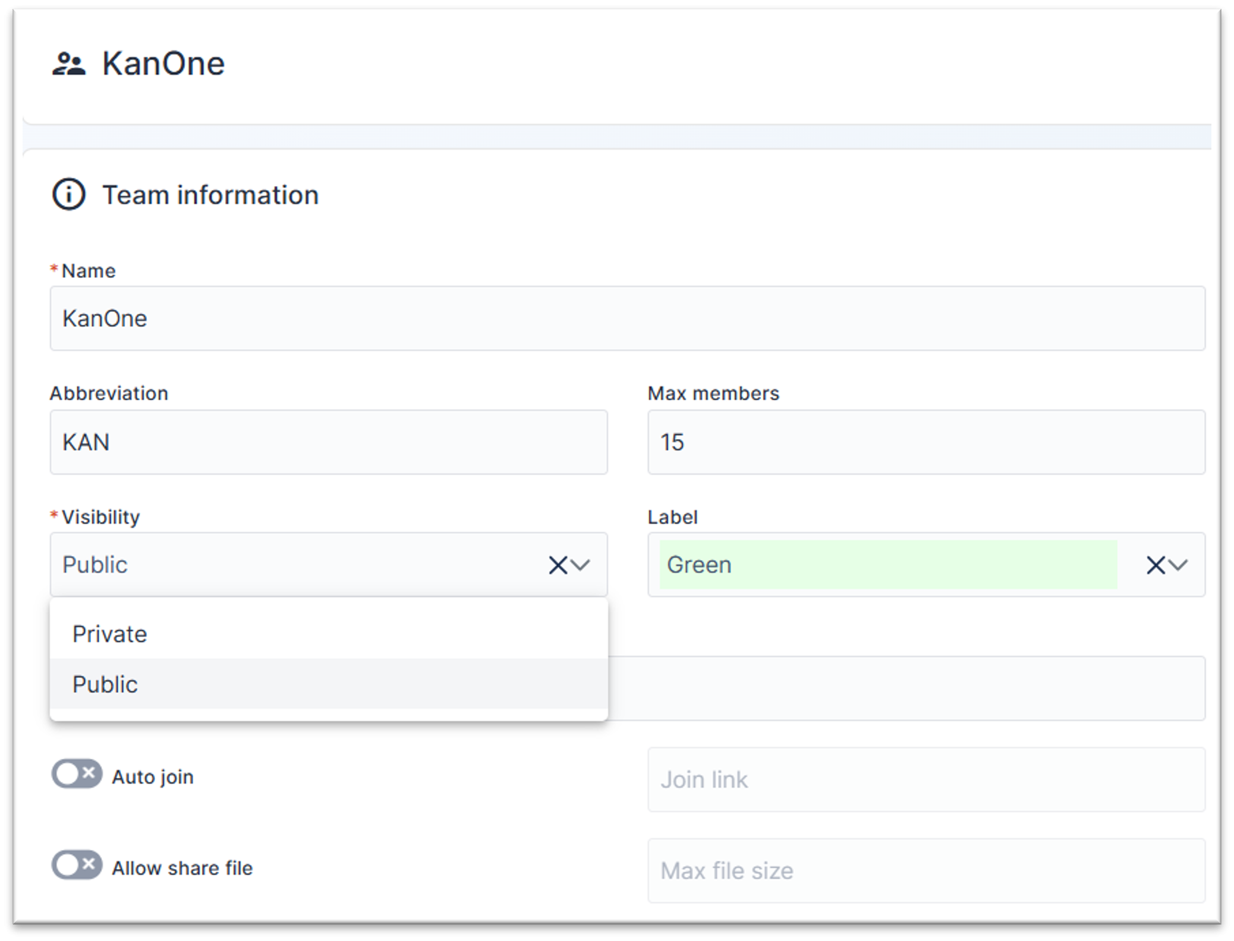Select Public from the visibility options
1234x941 pixels.
pyautogui.click(x=105, y=684)
